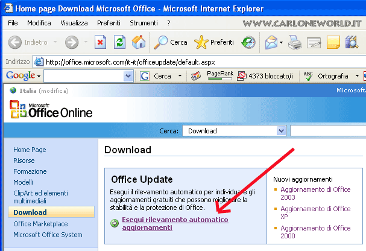Screen dimensions: 366x251
Task: Click the address bar URL field
Action: tap(201, 62)
